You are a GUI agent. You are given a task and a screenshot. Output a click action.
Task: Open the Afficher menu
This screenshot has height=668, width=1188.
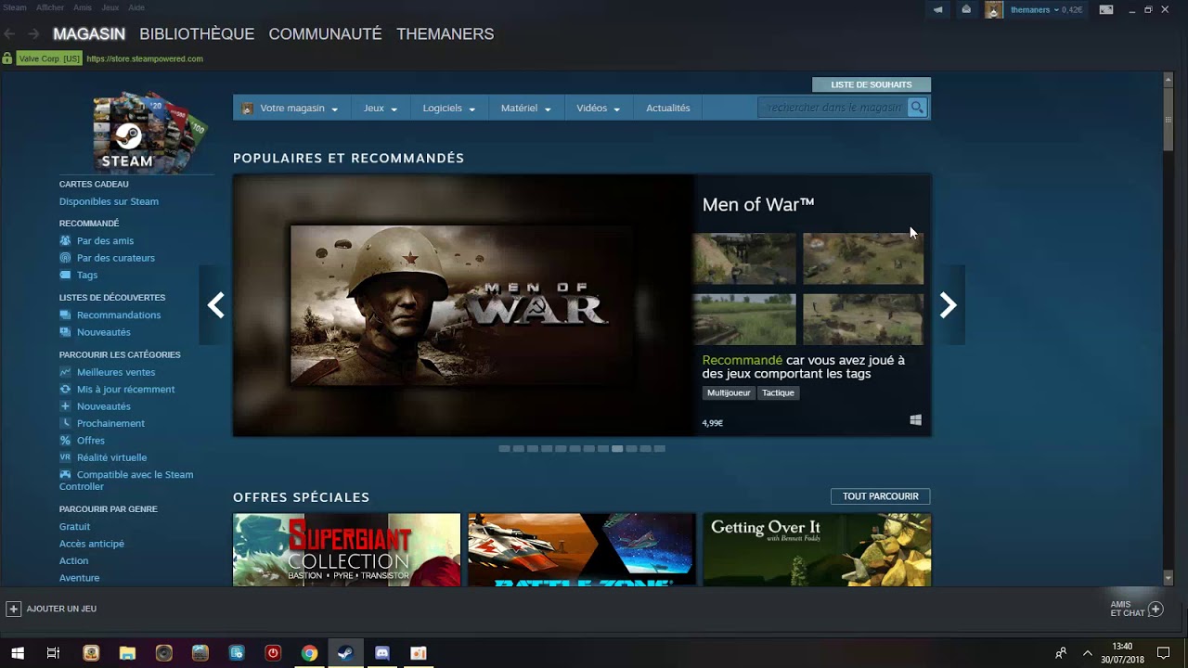click(x=50, y=7)
